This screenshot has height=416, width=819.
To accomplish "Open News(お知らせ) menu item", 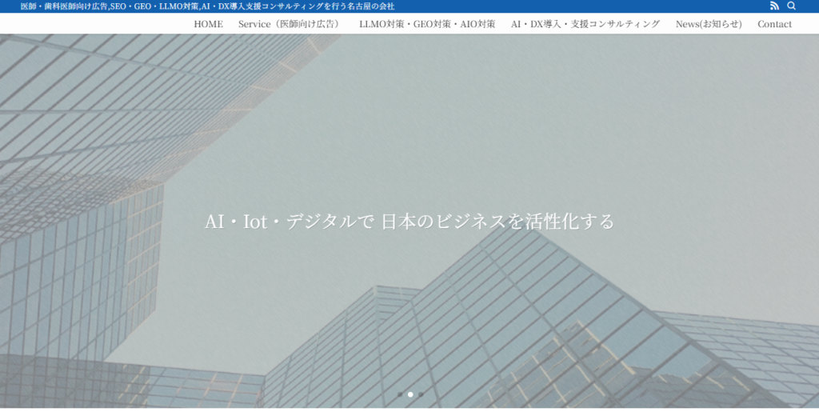I will 709,24.
